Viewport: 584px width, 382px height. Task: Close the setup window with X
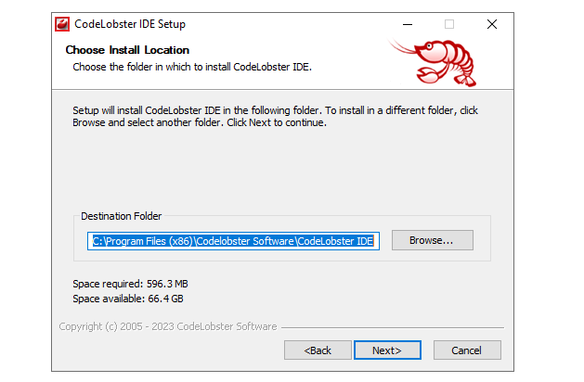tap(492, 24)
